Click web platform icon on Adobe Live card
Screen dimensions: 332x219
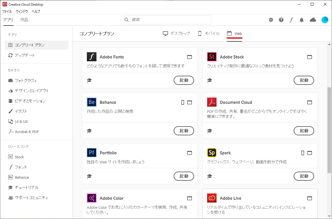pos(310,198)
